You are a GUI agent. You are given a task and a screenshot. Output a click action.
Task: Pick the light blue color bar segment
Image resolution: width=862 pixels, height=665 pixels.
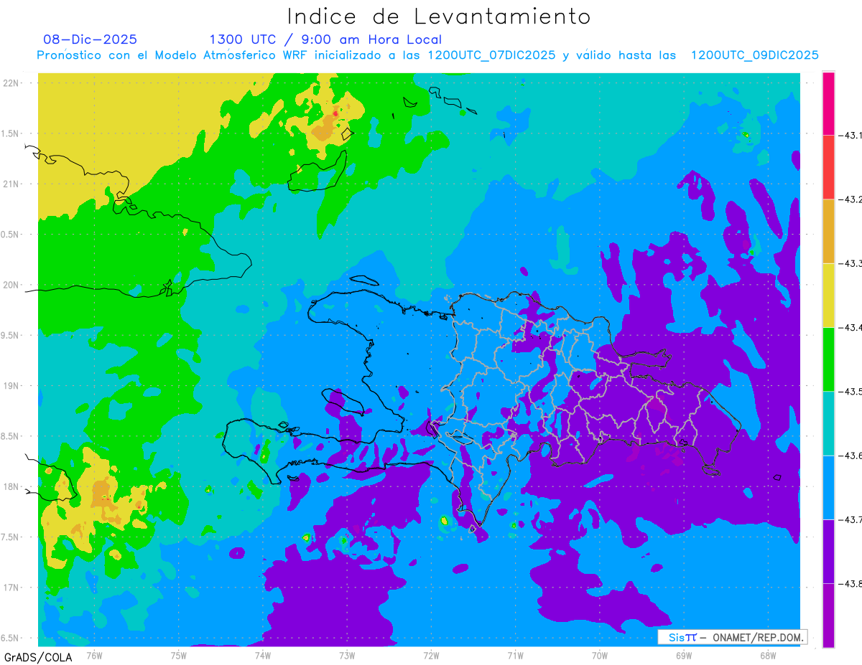pyautogui.click(x=828, y=487)
